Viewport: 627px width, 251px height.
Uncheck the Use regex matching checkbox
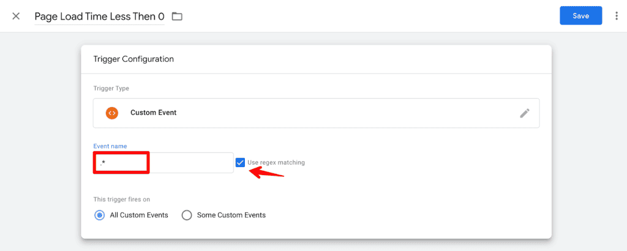[x=241, y=163]
